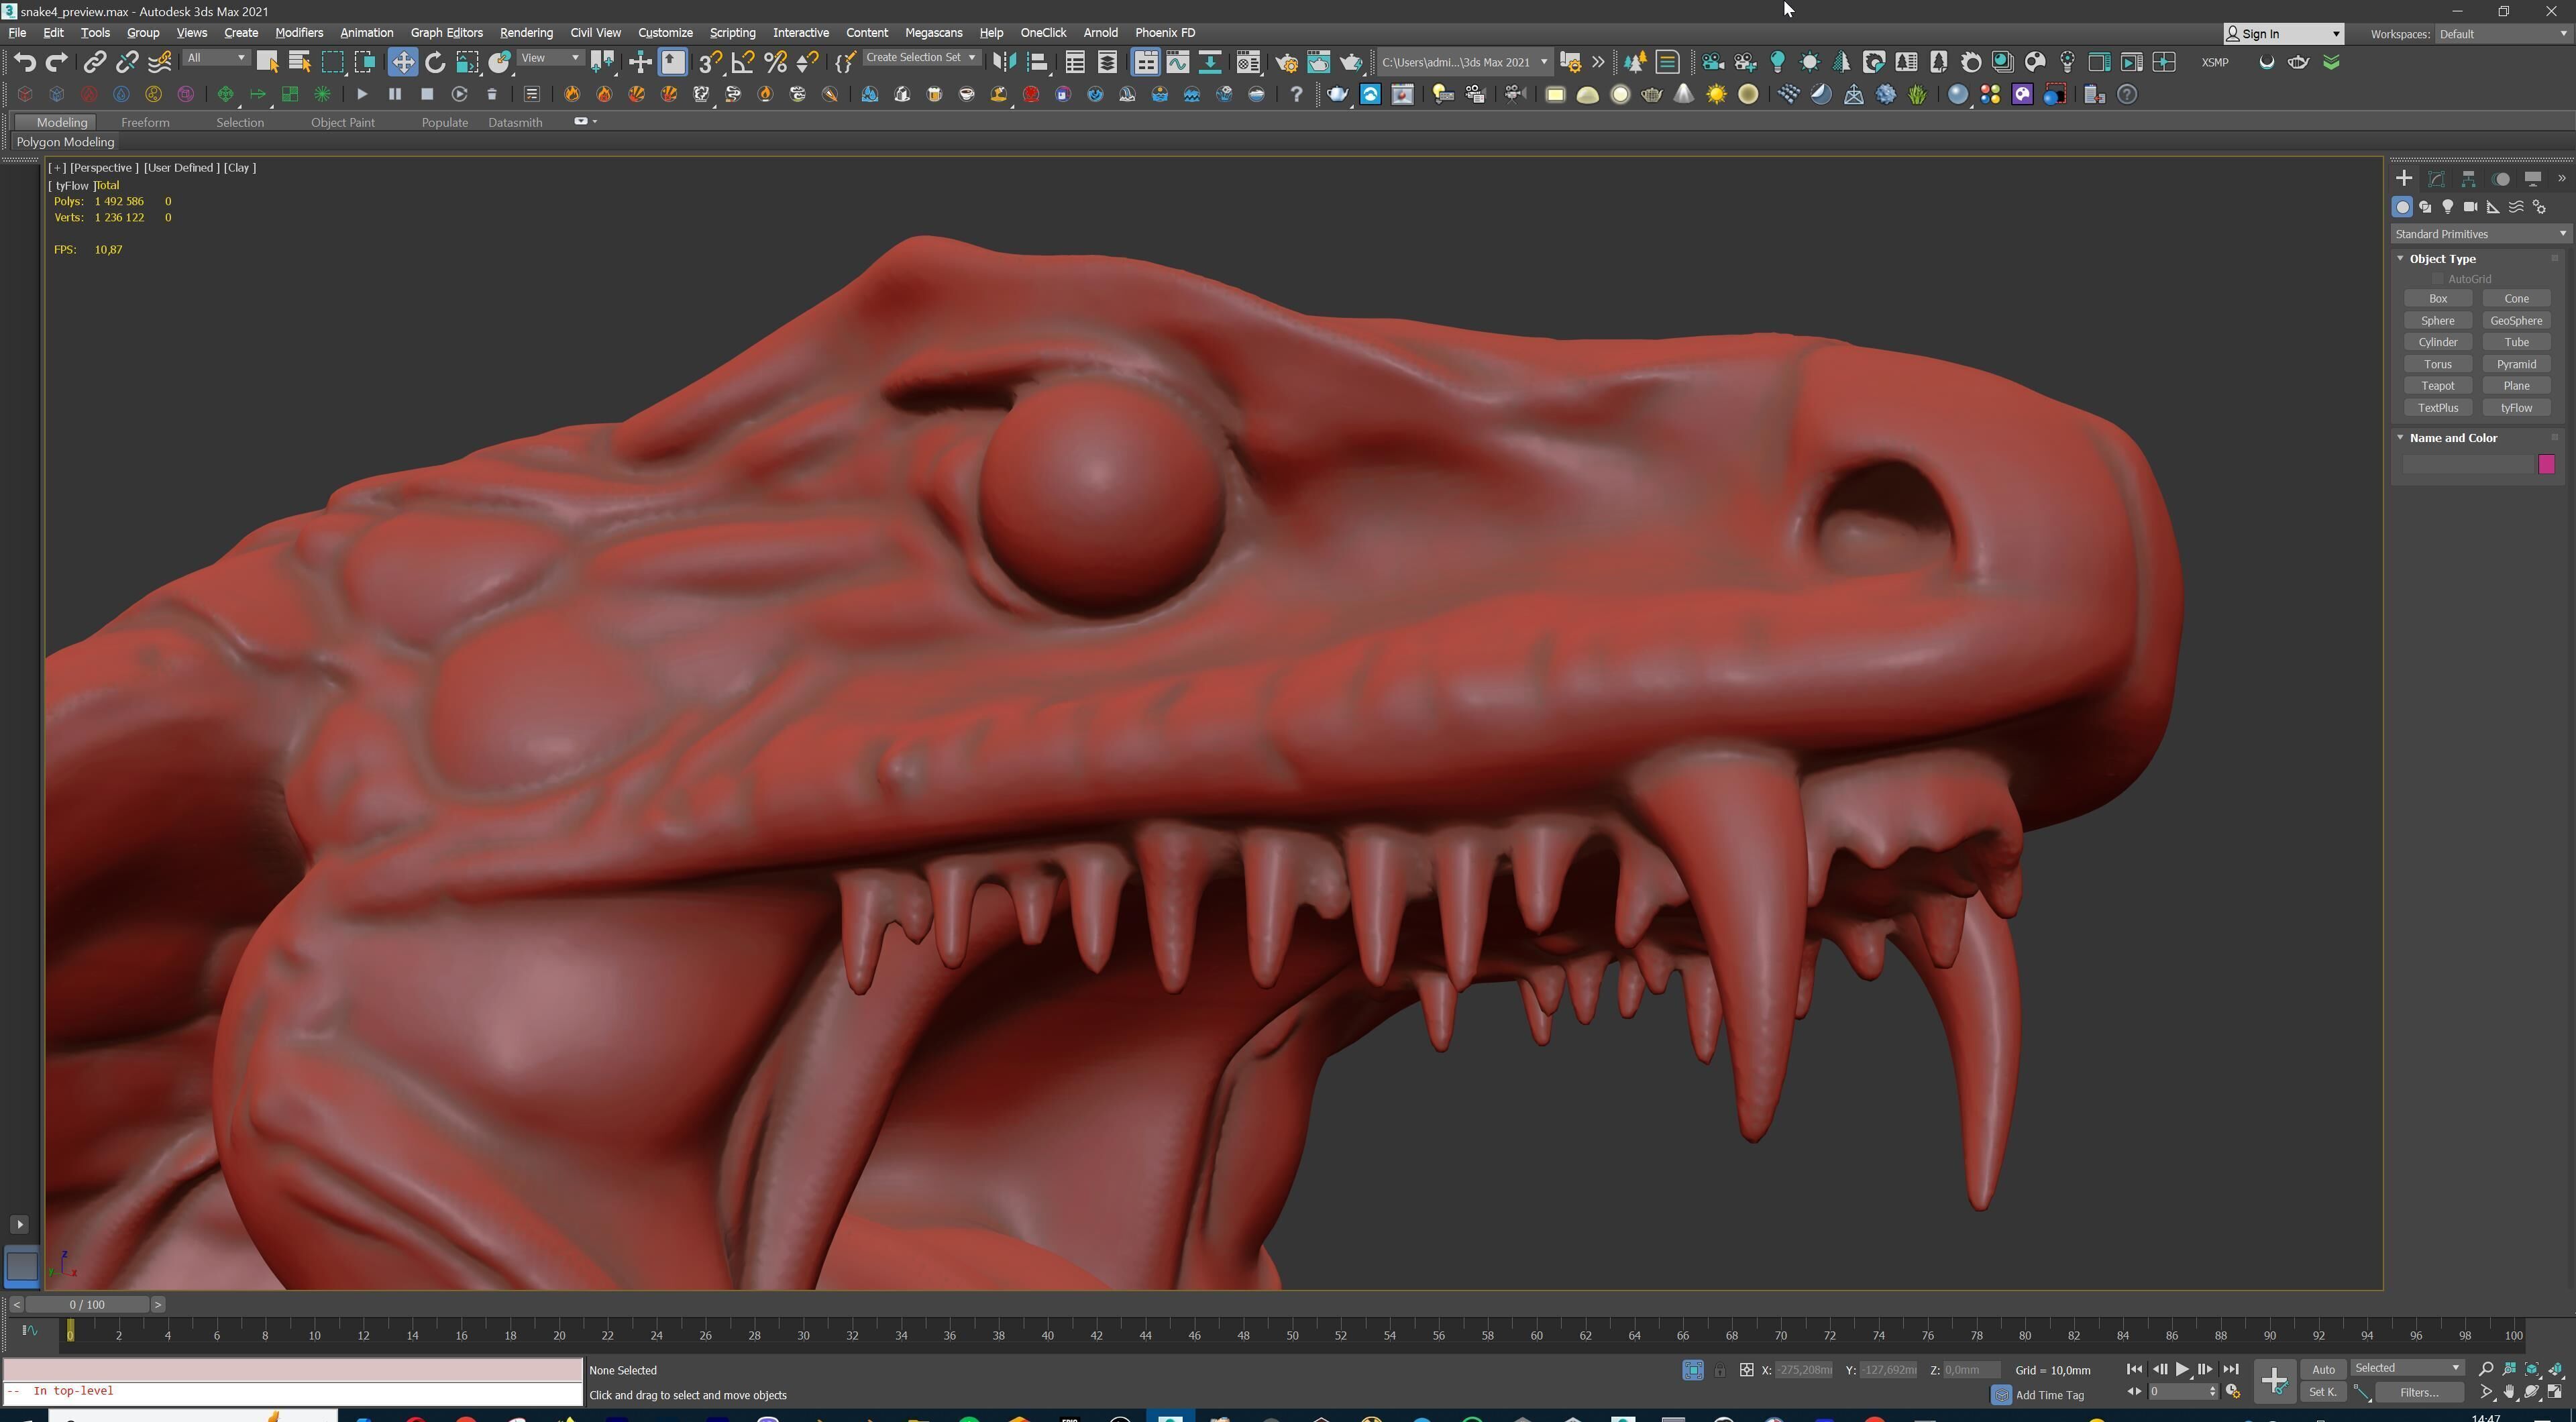Click the Redo arrow icon
Image resolution: width=2576 pixels, height=1422 pixels.
coord(57,62)
